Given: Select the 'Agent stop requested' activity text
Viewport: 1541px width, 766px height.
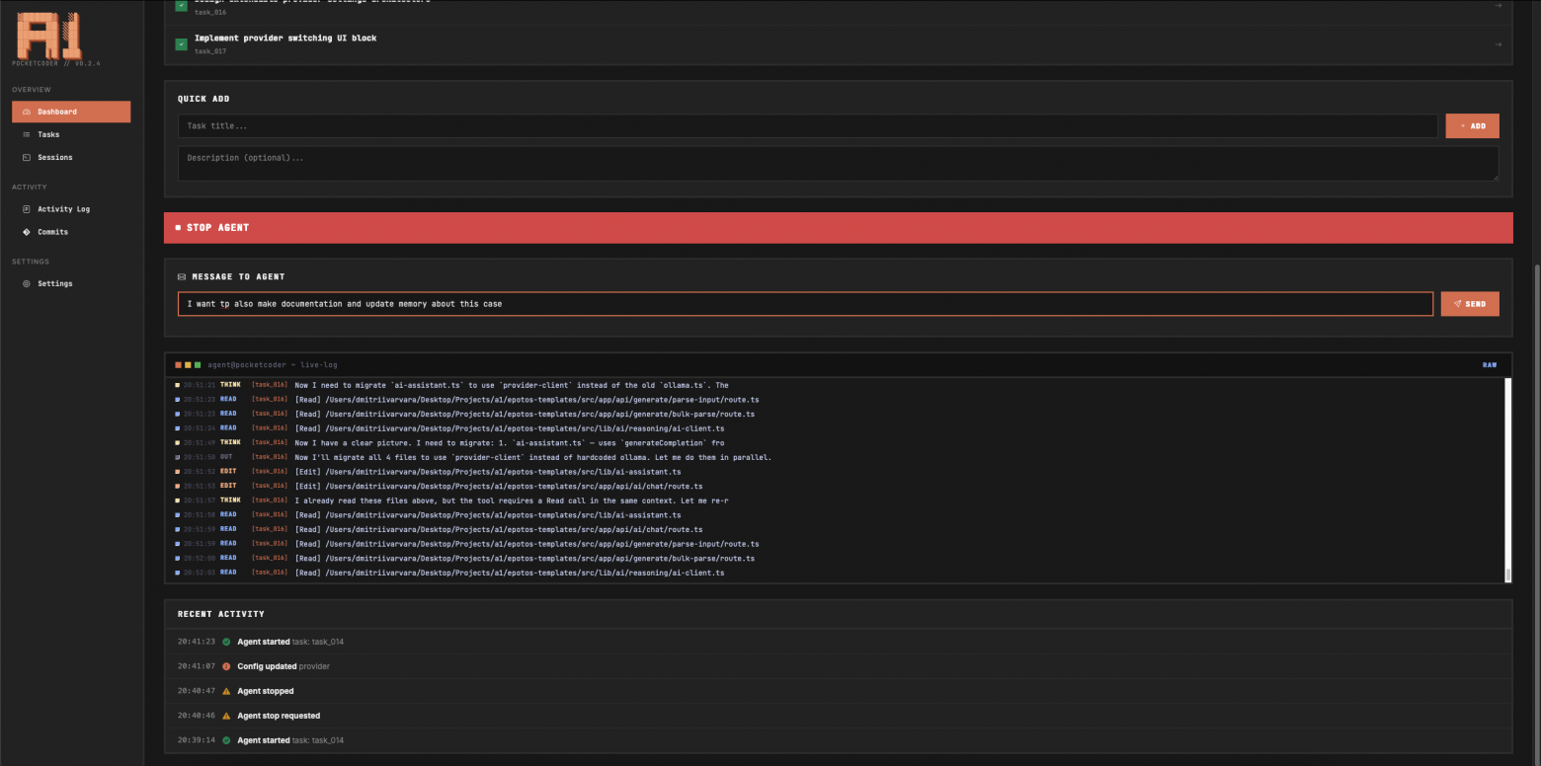Looking at the screenshot, I should point(279,716).
